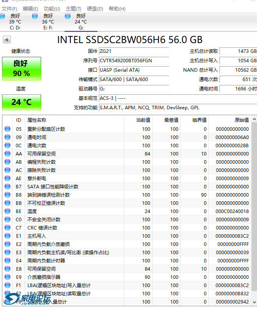Click the drive letter field G:
The width and height of the screenshot is (257, 309).
coord(134,89)
